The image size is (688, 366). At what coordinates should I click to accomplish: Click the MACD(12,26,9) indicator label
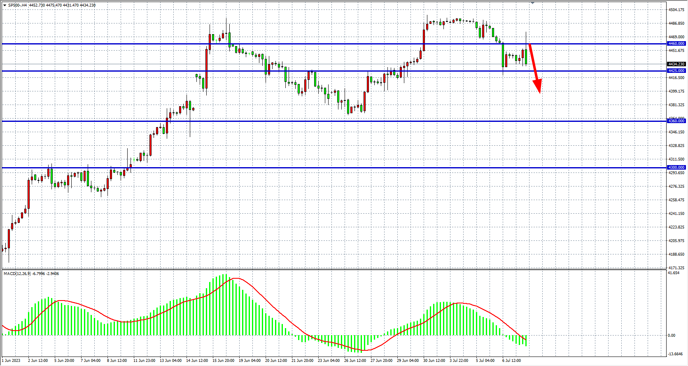click(x=17, y=274)
